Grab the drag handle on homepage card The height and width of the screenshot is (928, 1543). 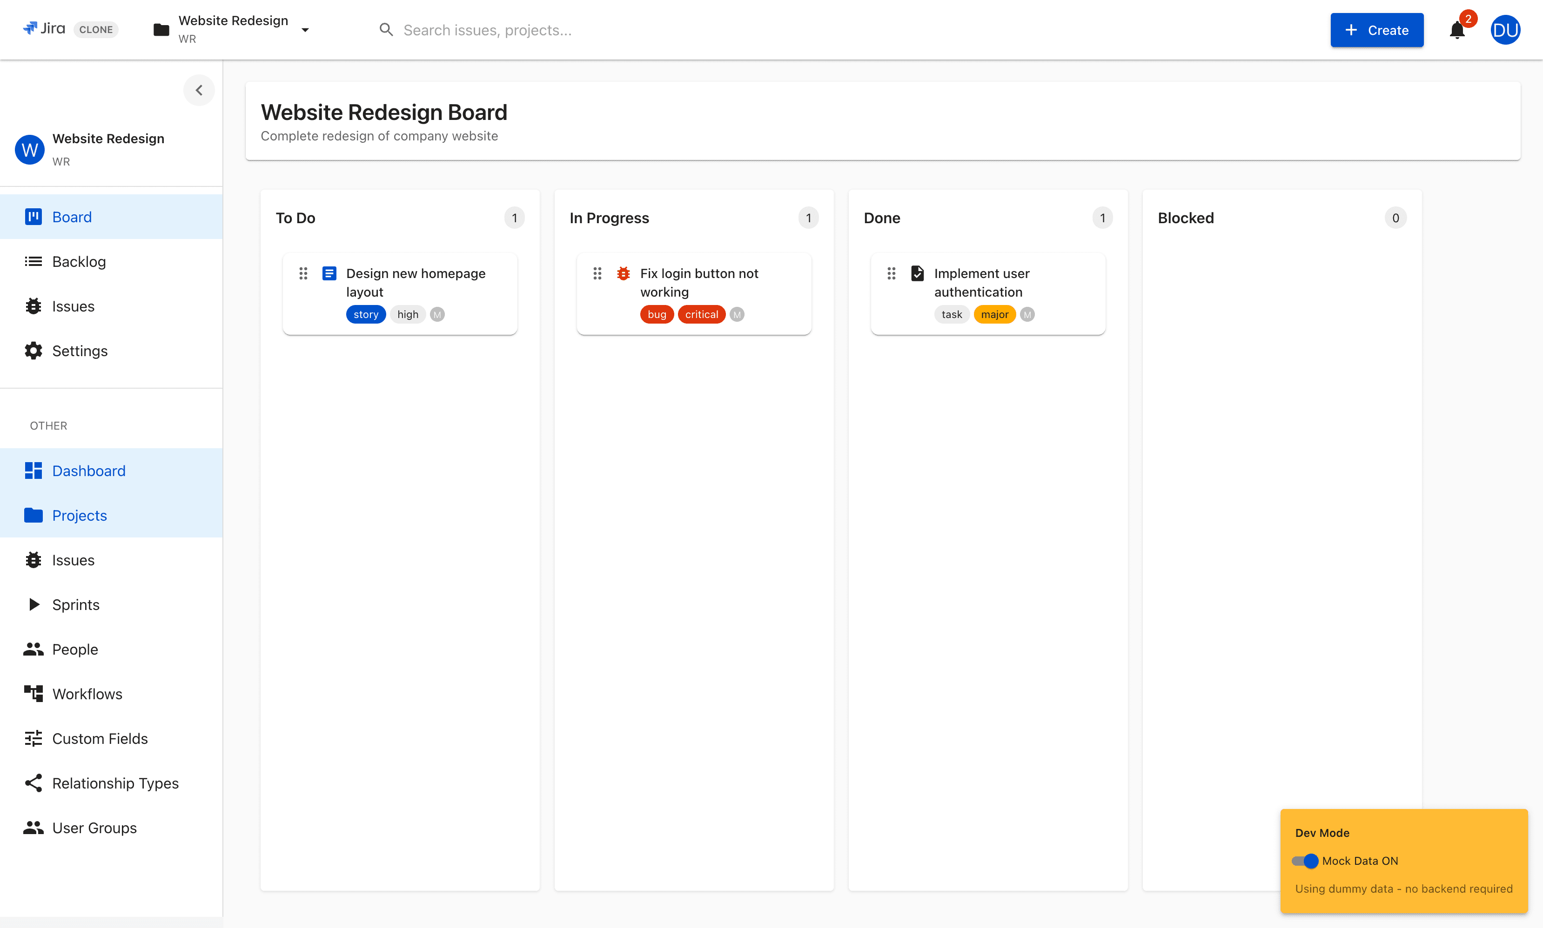pyautogui.click(x=303, y=273)
